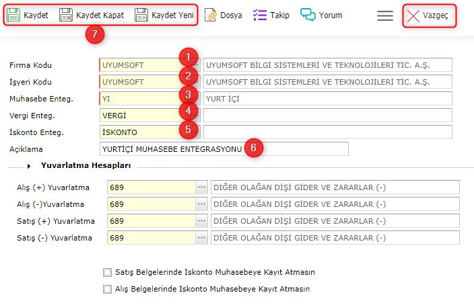This screenshot has height=305, width=474.
Task: Click the Kaydet Yeni text label
Action: (172, 15)
